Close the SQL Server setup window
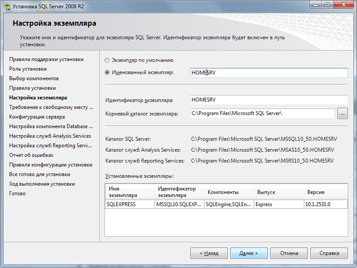 [344, 4]
